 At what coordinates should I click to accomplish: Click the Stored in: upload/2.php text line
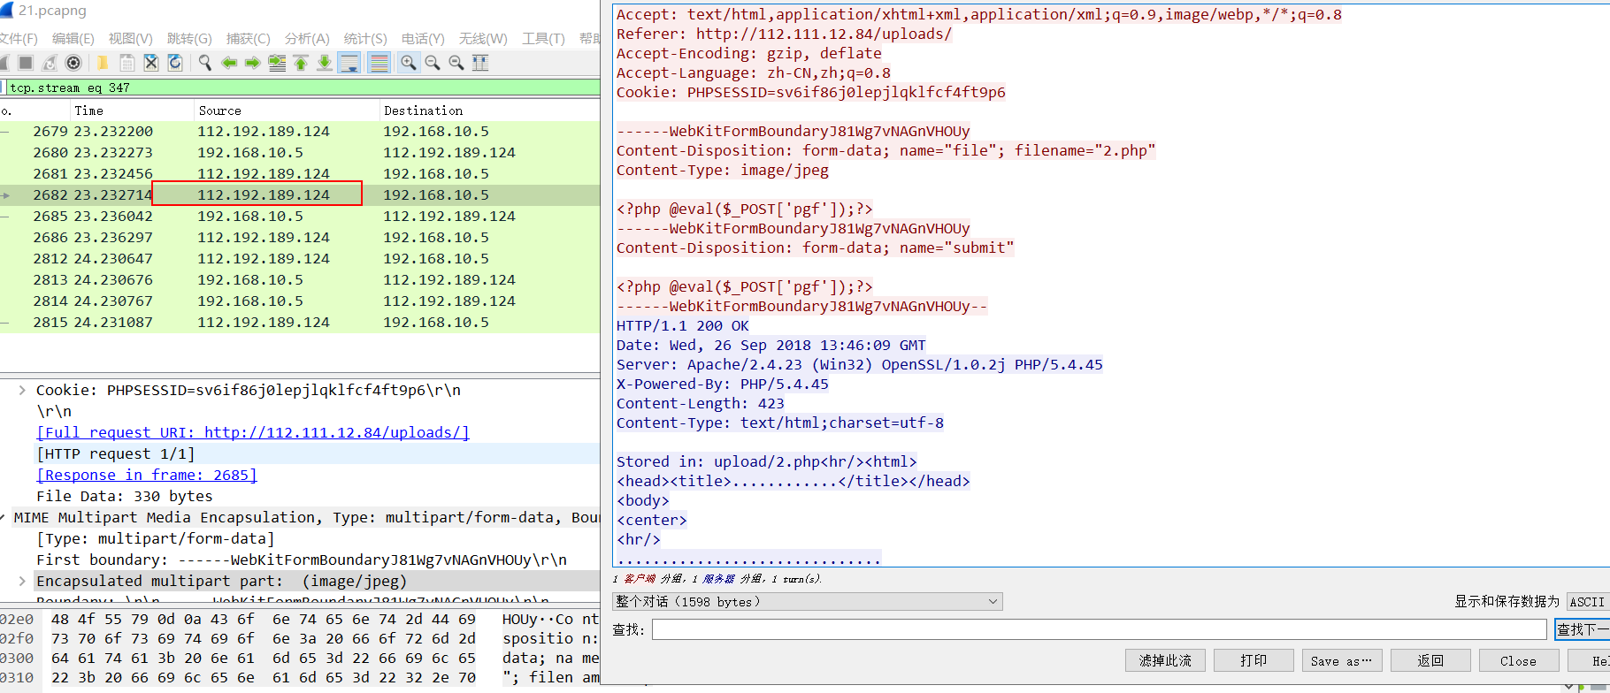pos(766,461)
